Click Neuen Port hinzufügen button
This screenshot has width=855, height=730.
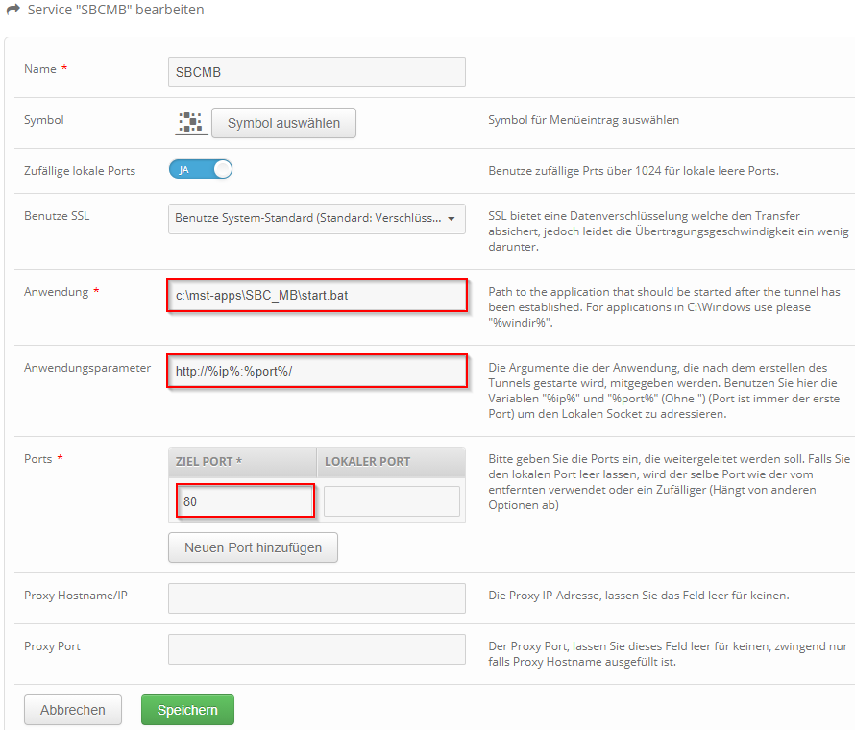253,547
